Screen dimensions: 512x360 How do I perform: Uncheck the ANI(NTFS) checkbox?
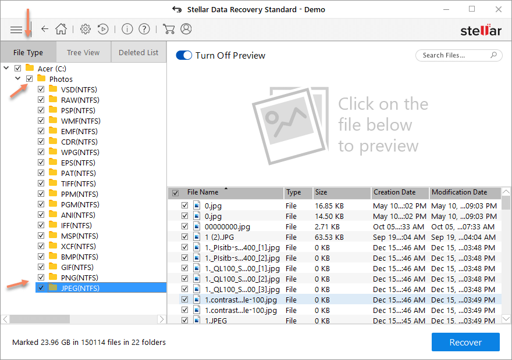[x=41, y=214]
